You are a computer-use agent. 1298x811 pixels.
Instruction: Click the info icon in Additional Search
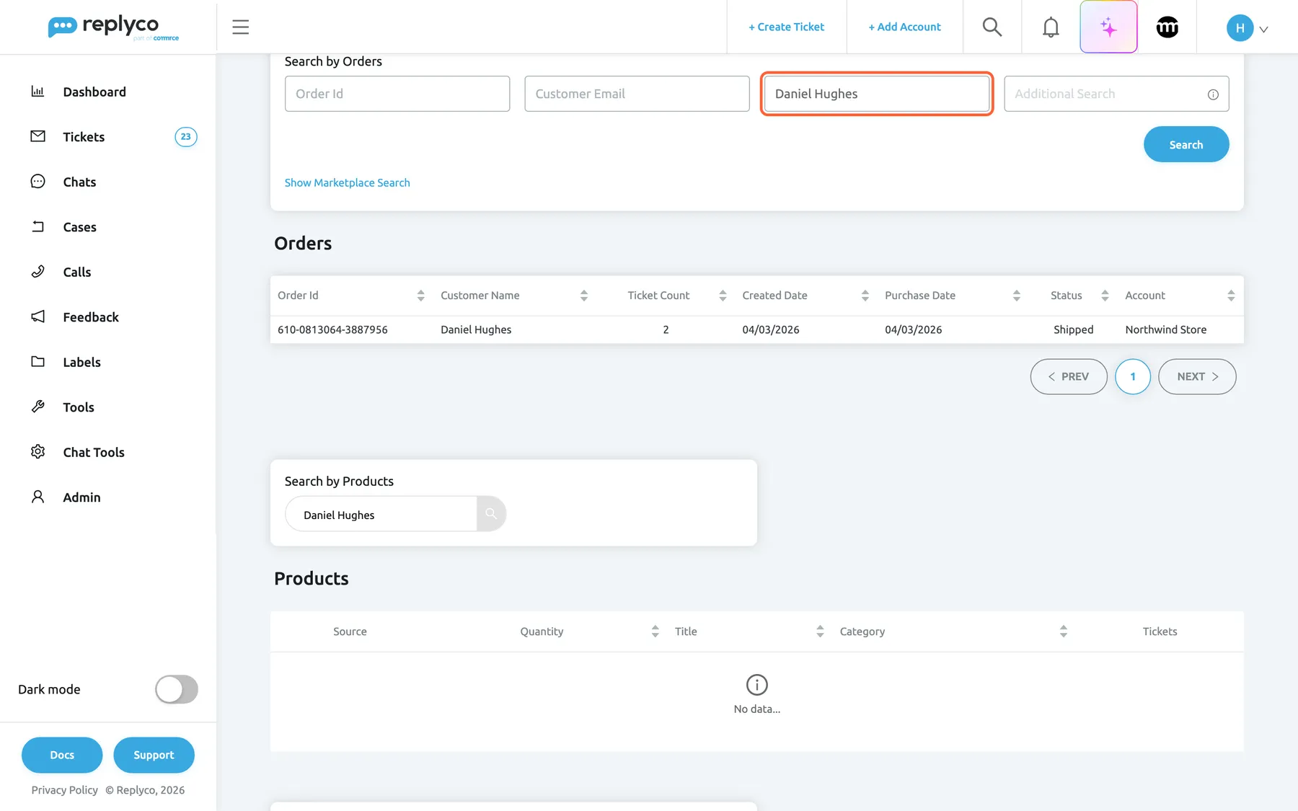[1213, 94]
